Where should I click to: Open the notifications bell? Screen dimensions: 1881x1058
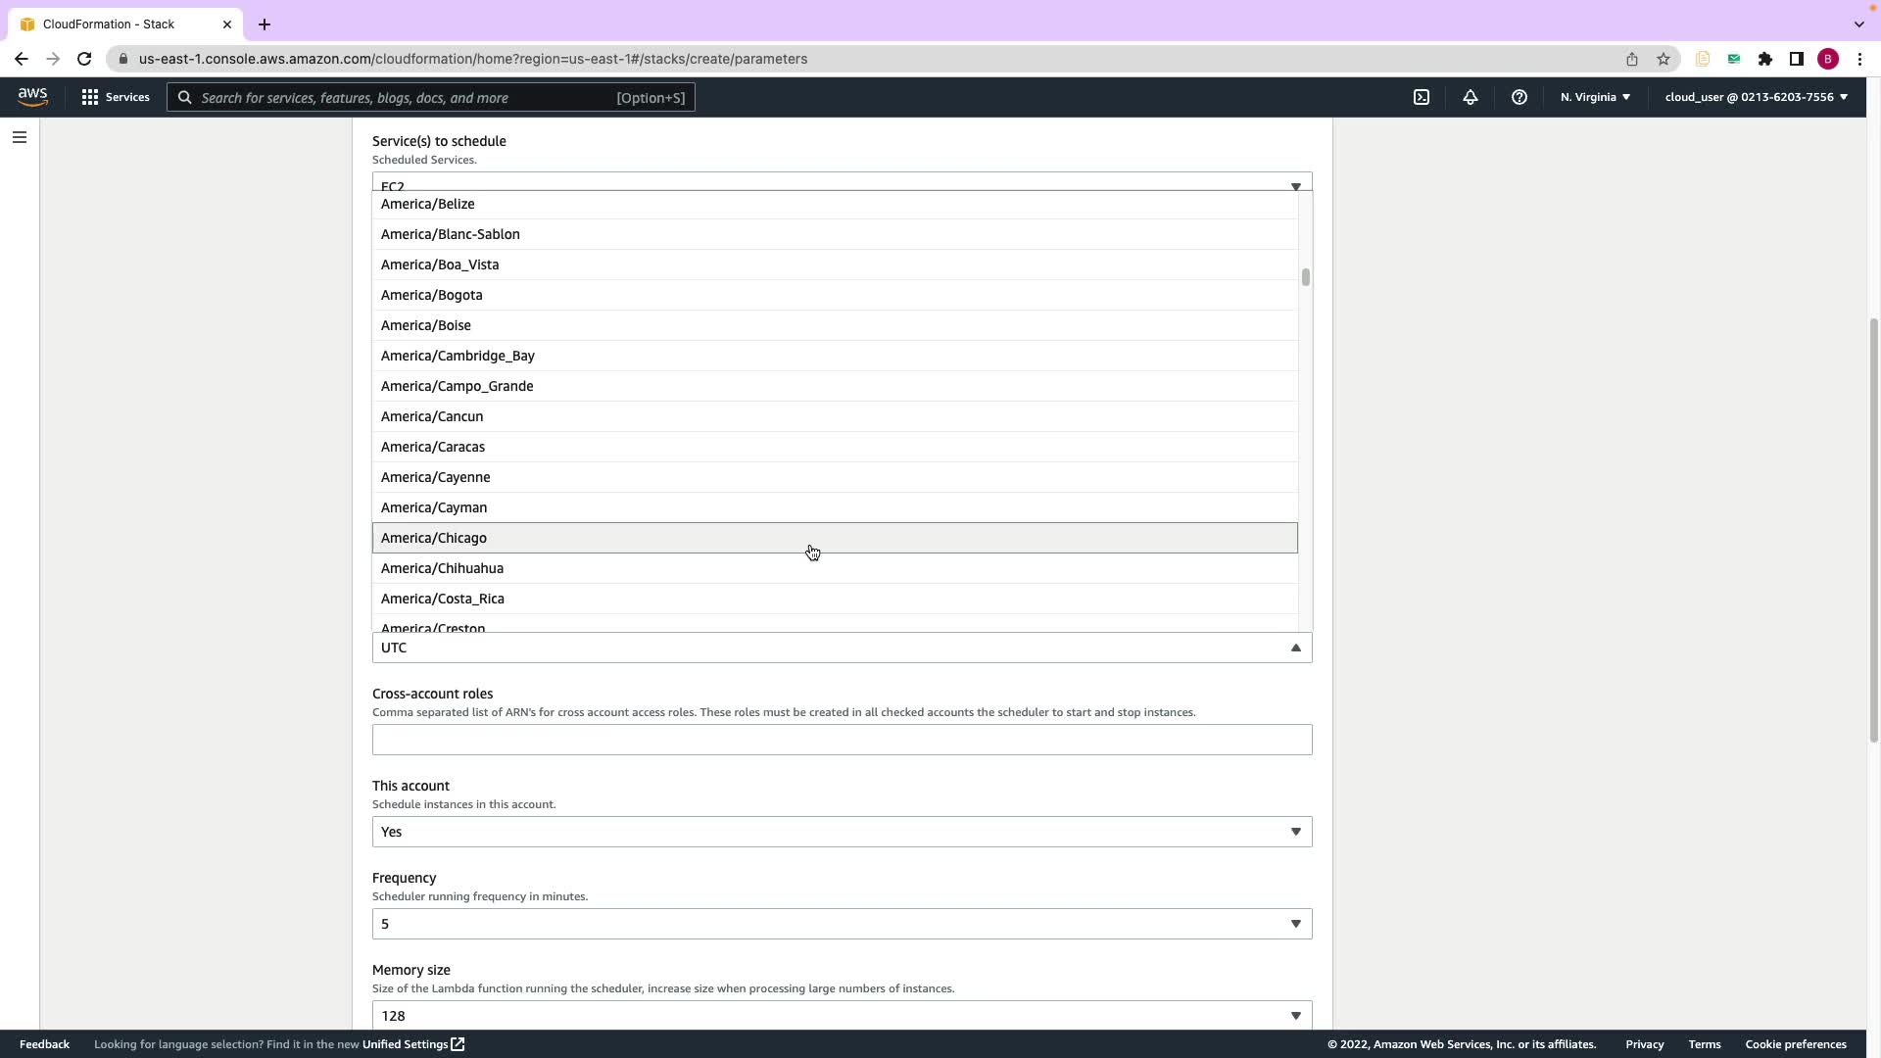point(1471,97)
